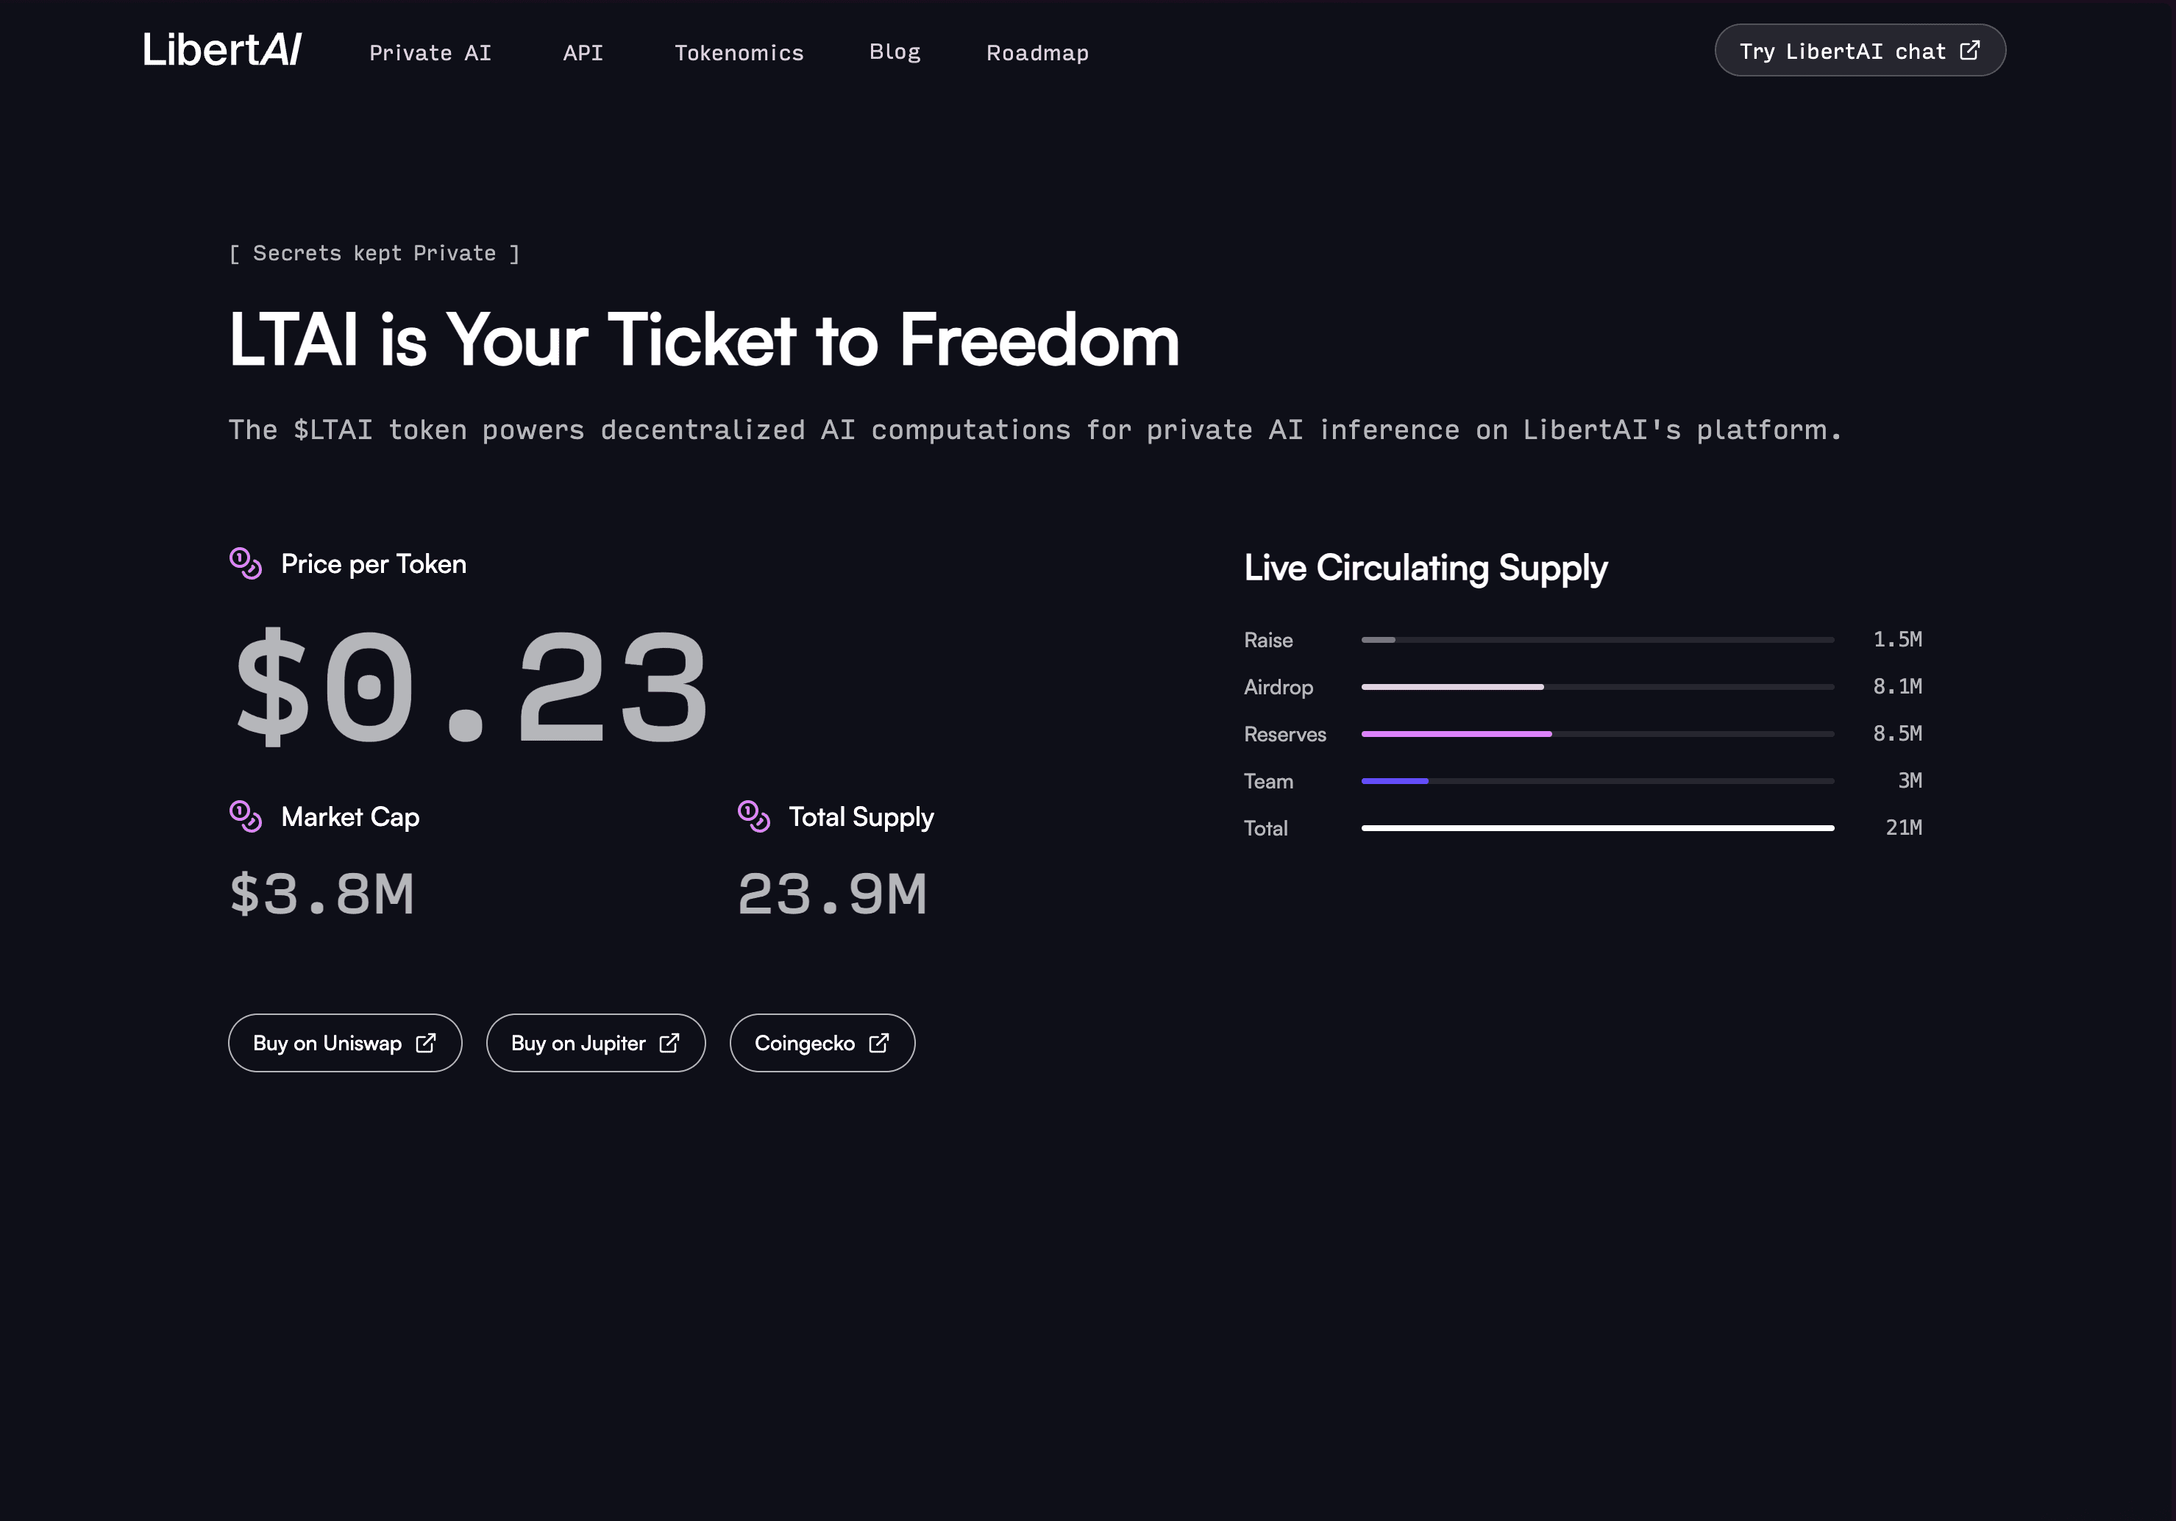
Task: Click the LibertAI logo
Action: point(221,50)
